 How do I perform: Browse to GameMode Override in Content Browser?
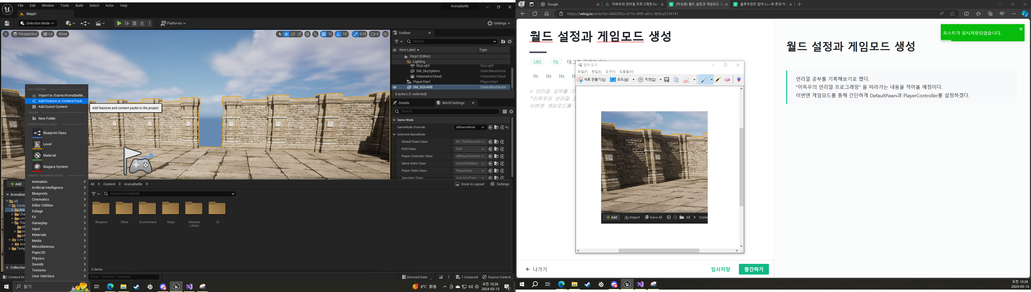496,127
